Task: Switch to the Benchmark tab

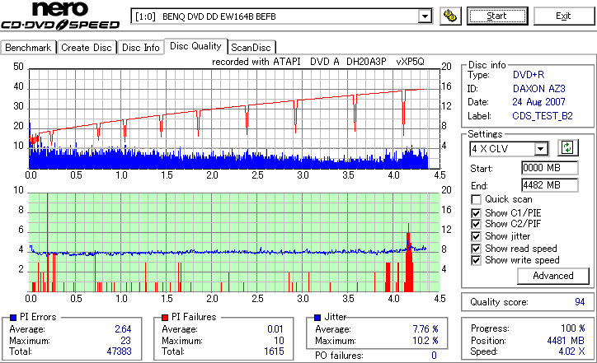Action: click(x=28, y=48)
